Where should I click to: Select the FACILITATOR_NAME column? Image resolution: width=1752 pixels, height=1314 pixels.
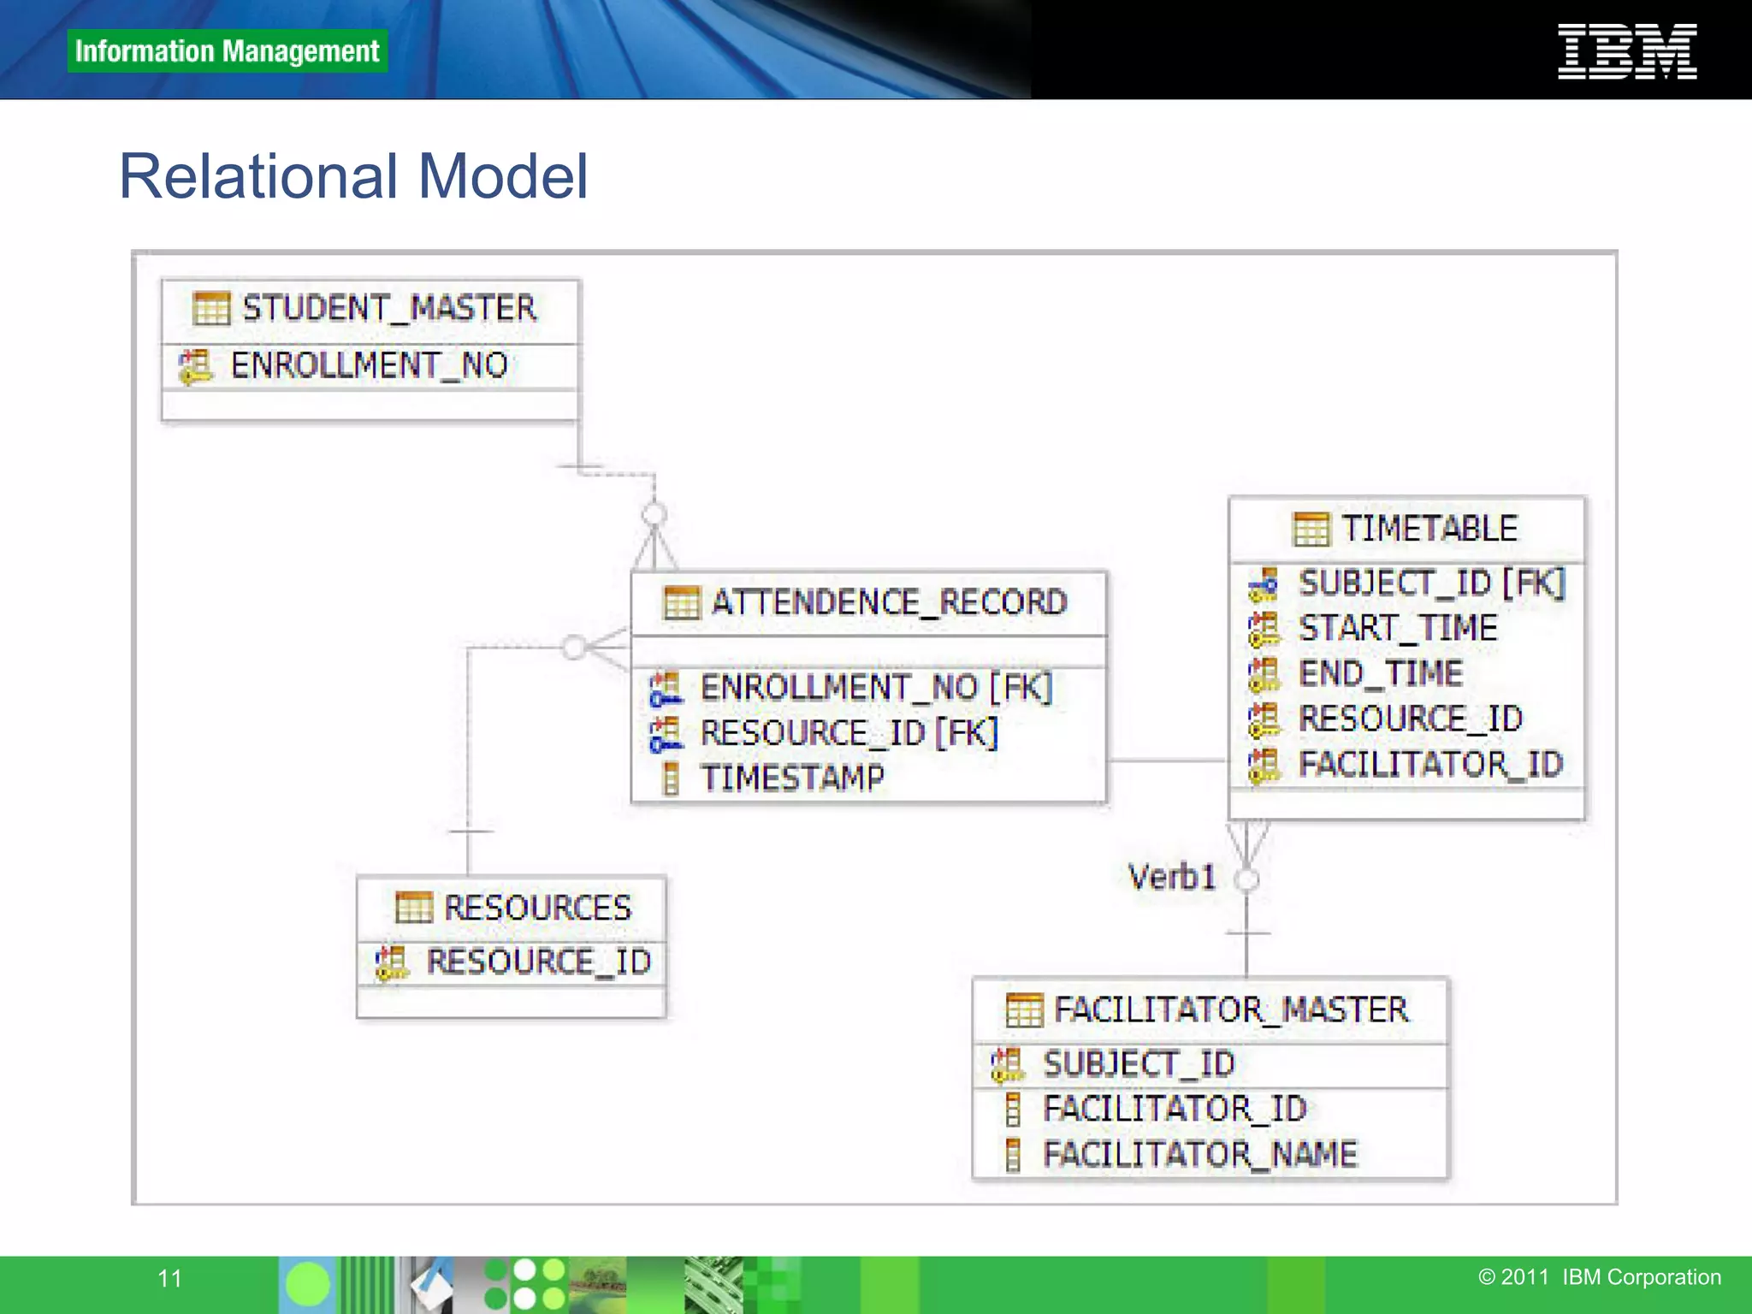(1199, 1154)
